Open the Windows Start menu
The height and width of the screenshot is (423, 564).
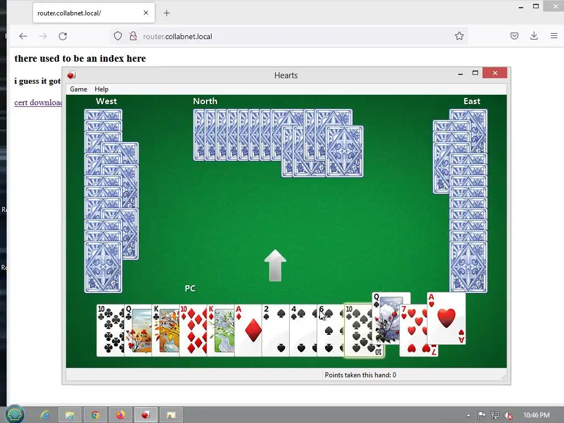15,414
